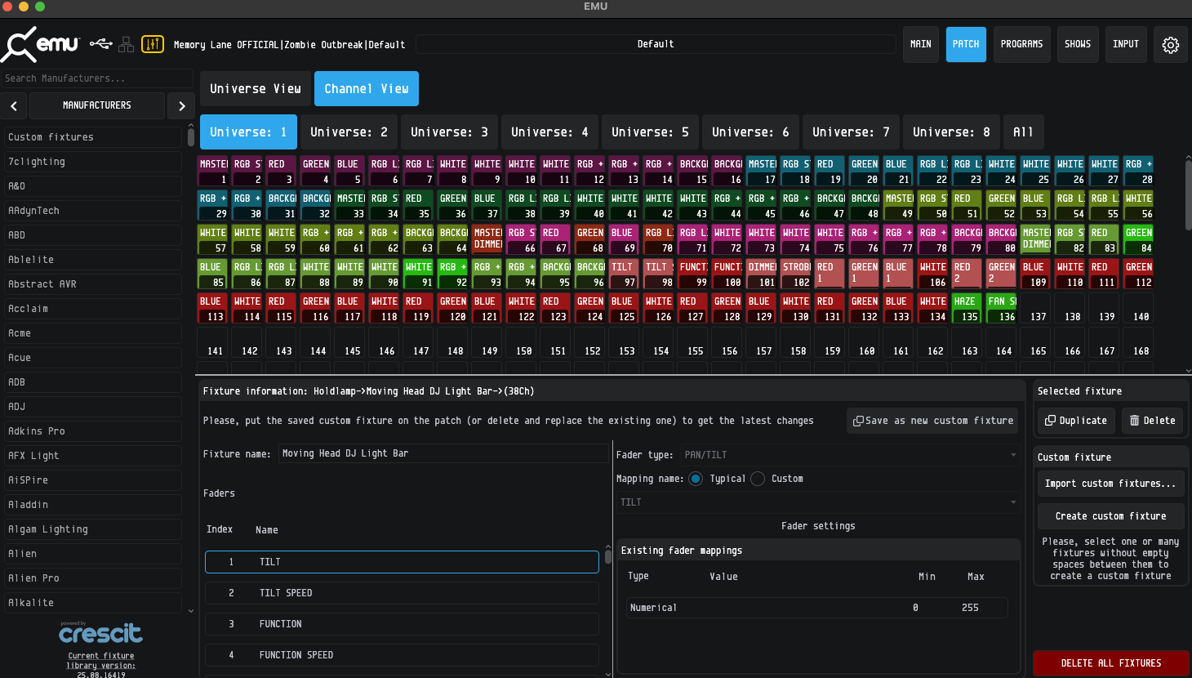Click the DELETE ALL FIXTURES button

(x=1110, y=663)
